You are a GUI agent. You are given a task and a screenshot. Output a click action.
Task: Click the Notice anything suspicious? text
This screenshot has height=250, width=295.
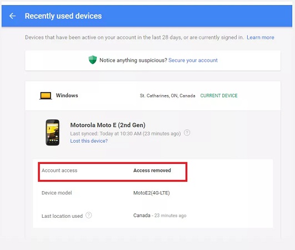133,60
